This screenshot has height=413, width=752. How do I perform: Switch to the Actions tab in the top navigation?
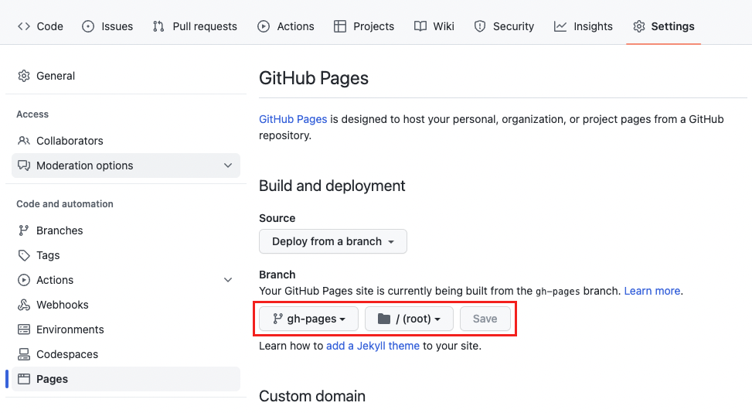pos(286,26)
